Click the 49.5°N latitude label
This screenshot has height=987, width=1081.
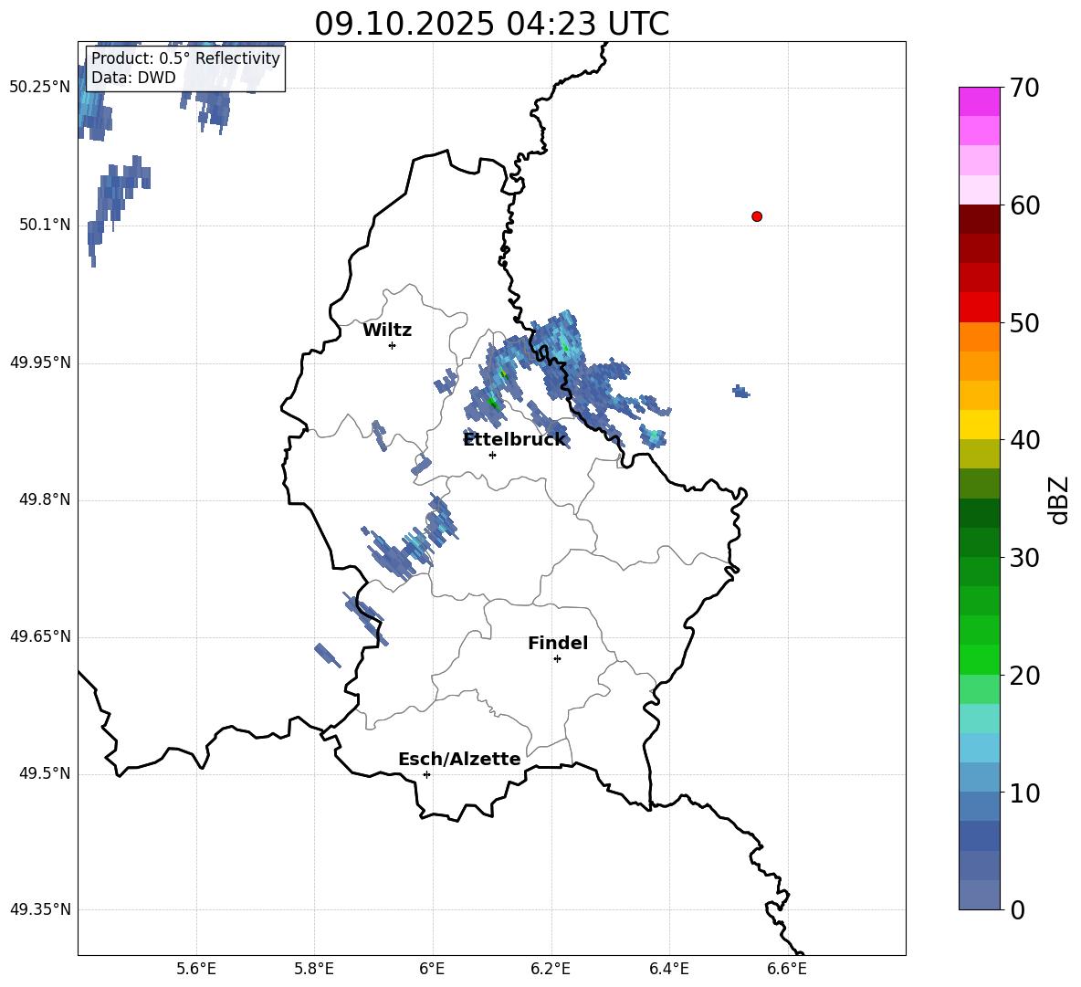pyautogui.click(x=45, y=773)
